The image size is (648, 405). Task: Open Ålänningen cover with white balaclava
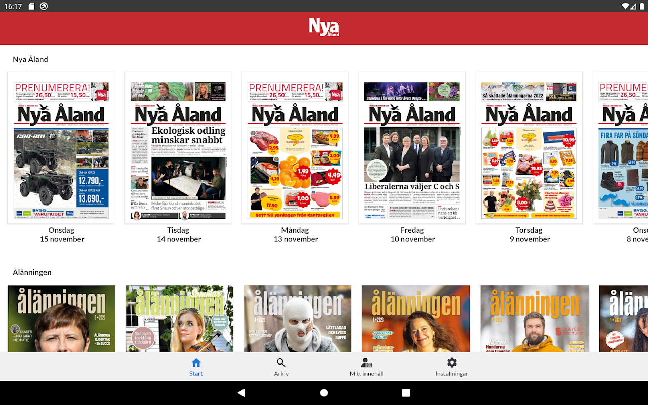(298, 318)
